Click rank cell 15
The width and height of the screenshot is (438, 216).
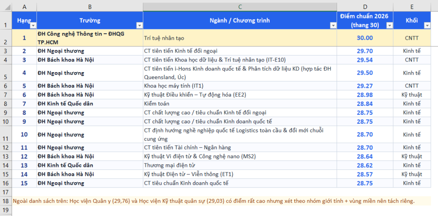[24, 183]
